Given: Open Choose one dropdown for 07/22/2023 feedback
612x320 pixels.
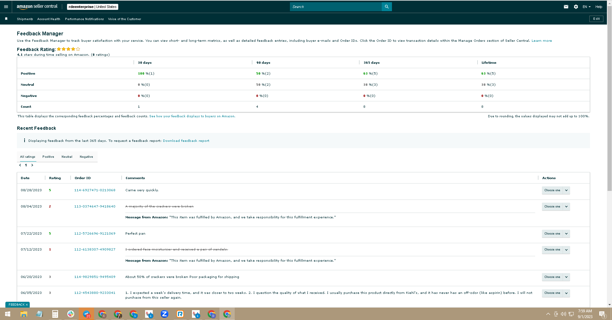Looking at the screenshot, I should pos(556,234).
